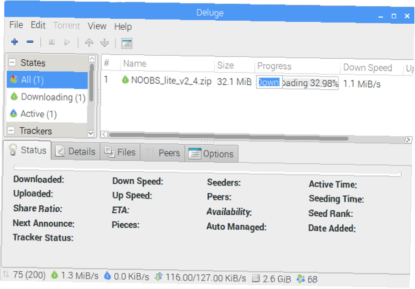415x289 pixels.
Task: Click free disk space 2.6 GiB indicator
Action: [x=271, y=279]
